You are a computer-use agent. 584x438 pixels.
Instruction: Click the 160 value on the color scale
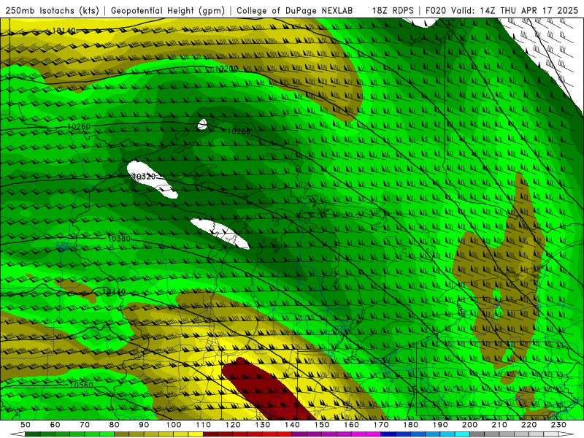(x=351, y=425)
